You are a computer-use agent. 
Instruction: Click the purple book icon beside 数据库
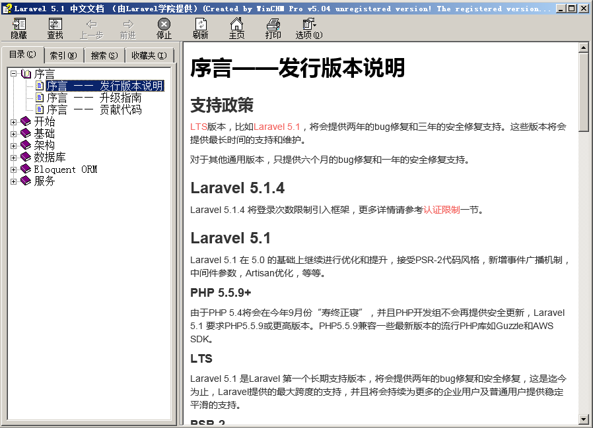(x=26, y=157)
